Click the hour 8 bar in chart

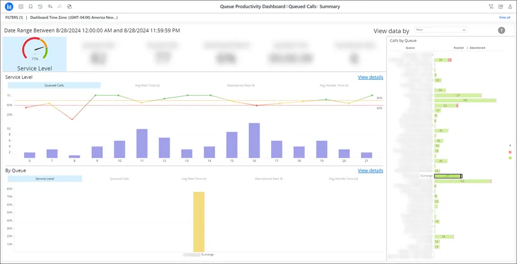coord(74,157)
